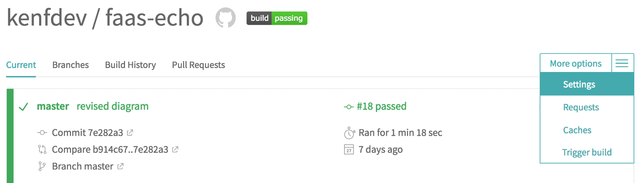Open external link icon next to Branch master
This screenshot has height=183, width=639.
click(x=120, y=166)
